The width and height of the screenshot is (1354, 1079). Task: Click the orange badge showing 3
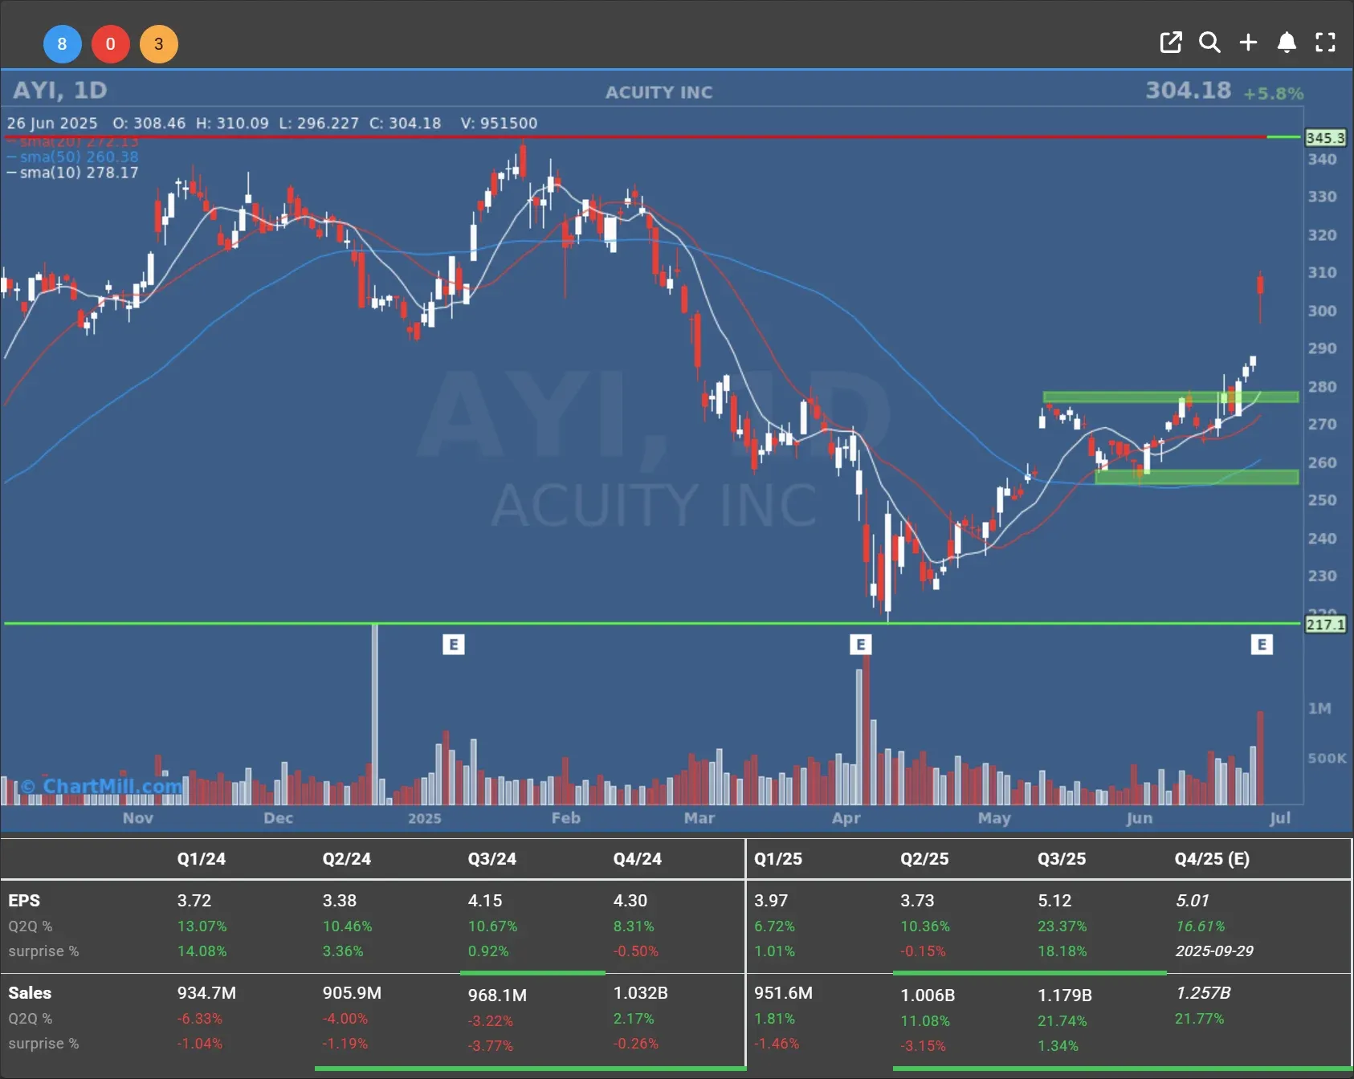tap(159, 44)
